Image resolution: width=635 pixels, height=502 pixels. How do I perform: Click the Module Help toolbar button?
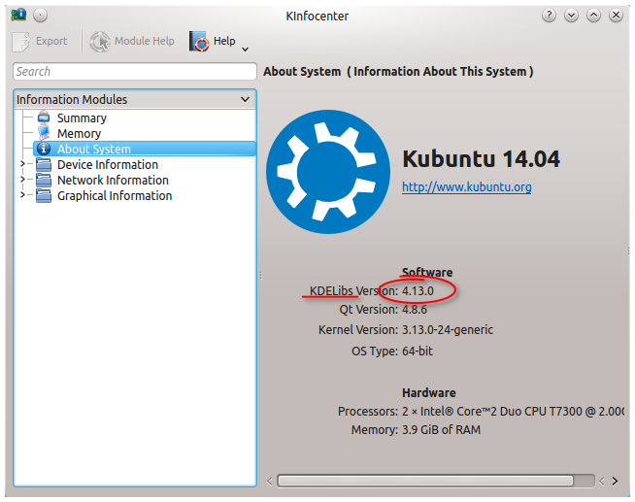[x=133, y=42]
